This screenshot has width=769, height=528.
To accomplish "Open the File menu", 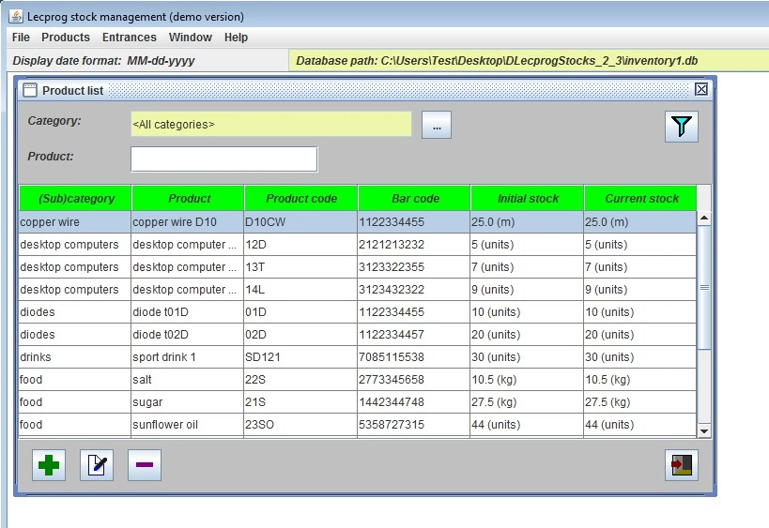I will click(x=21, y=38).
